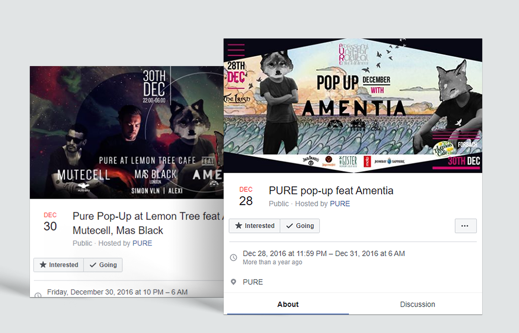Click the clock icon beside Dec 28 date
Image resolution: width=519 pixels, height=333 pixels.
point(234,257)
